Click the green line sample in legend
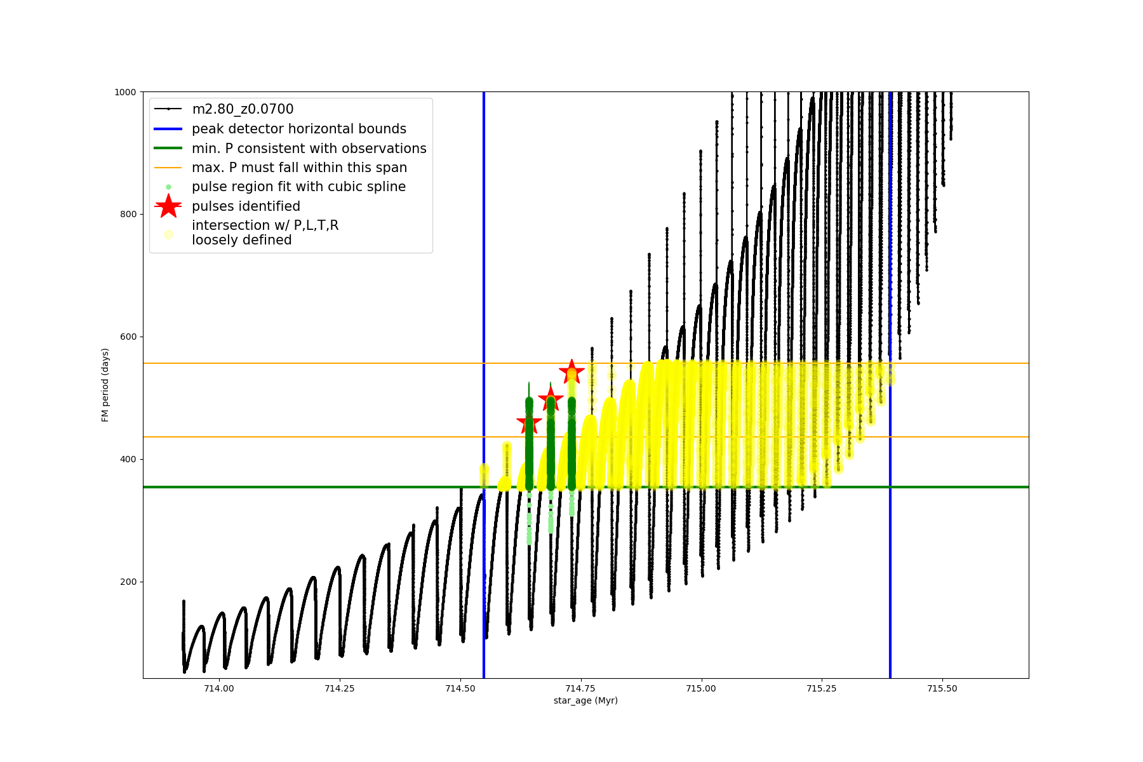1143x762 pixels. point(168,149)
